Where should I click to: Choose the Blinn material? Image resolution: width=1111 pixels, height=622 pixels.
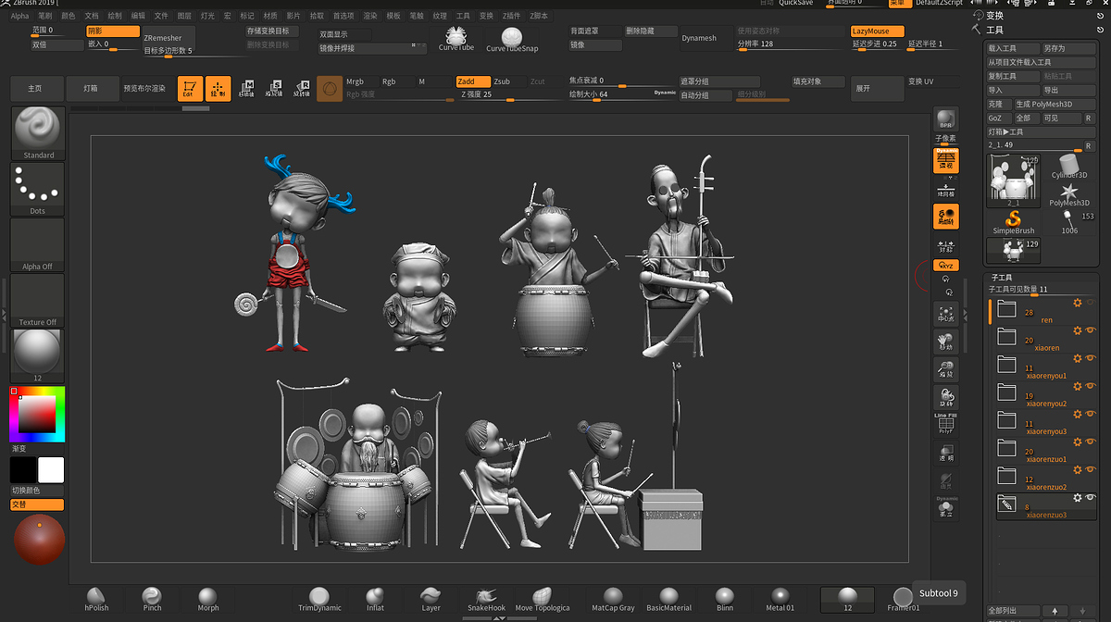click(x=725, y=600)
